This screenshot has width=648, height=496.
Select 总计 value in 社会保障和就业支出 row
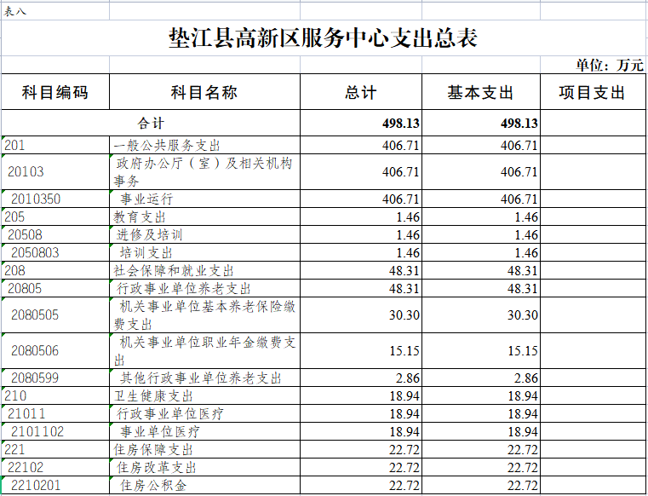point(361,270)
